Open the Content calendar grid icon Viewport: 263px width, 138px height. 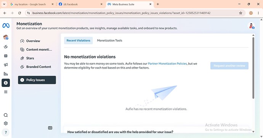[x=6, y=56]
